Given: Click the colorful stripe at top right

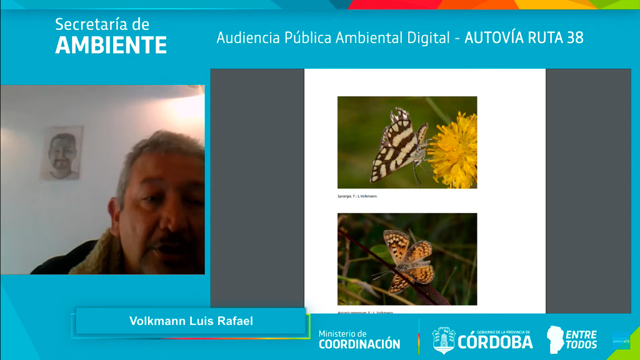Looking at the screenshot, I should pos(500,4).
